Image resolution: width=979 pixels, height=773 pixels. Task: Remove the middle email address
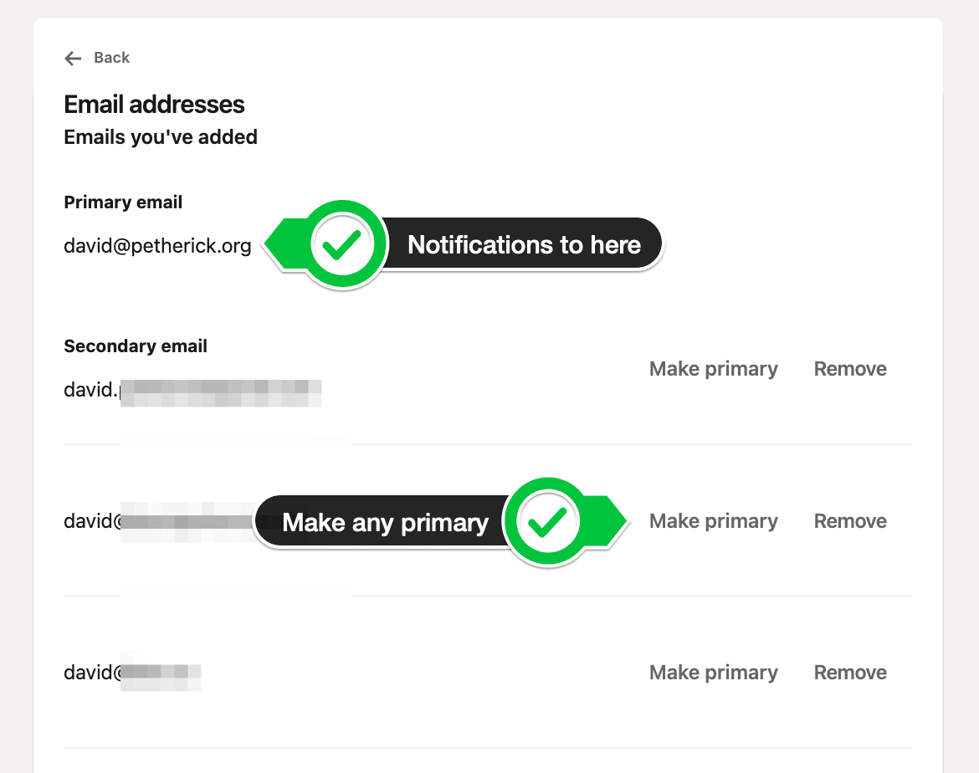click(850, 520)
